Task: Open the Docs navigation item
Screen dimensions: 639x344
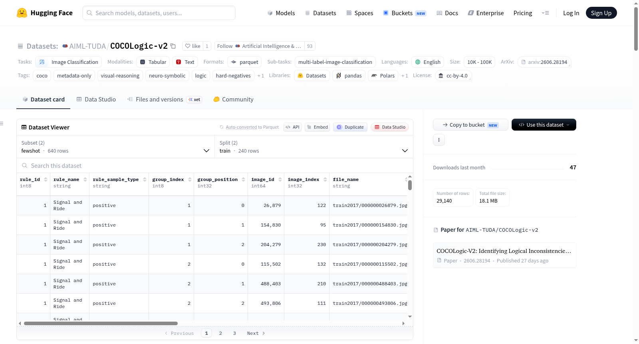Action: coord(447,13)
